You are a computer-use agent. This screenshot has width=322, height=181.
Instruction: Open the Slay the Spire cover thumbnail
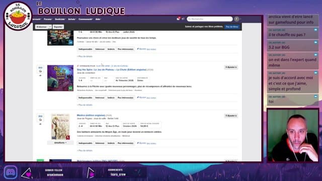(x=60, y=78)
